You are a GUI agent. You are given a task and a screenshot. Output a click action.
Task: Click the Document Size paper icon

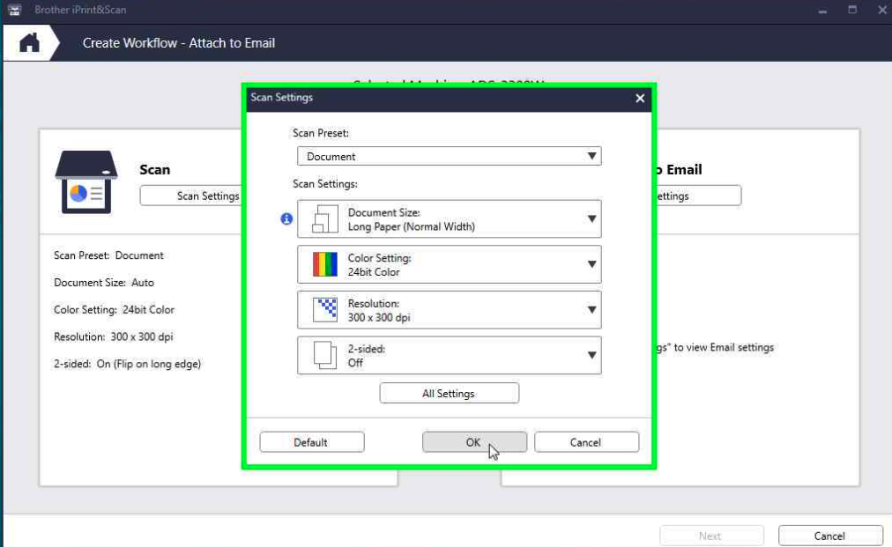coord(325,219)
